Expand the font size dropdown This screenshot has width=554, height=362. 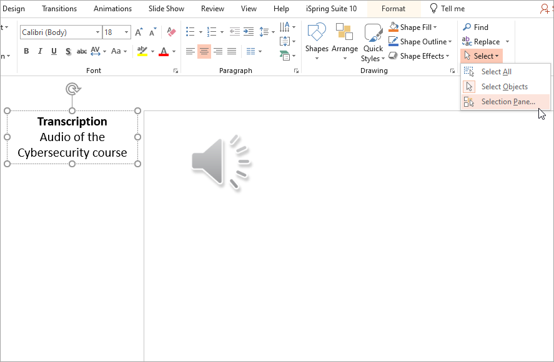click(127, 32)
